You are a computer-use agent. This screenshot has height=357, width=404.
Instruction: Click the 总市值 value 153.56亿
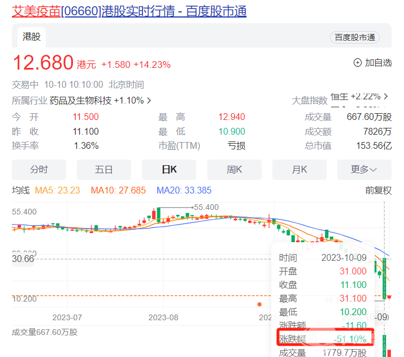click(374, 146)
